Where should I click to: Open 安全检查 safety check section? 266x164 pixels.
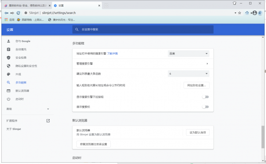(21, 57)
